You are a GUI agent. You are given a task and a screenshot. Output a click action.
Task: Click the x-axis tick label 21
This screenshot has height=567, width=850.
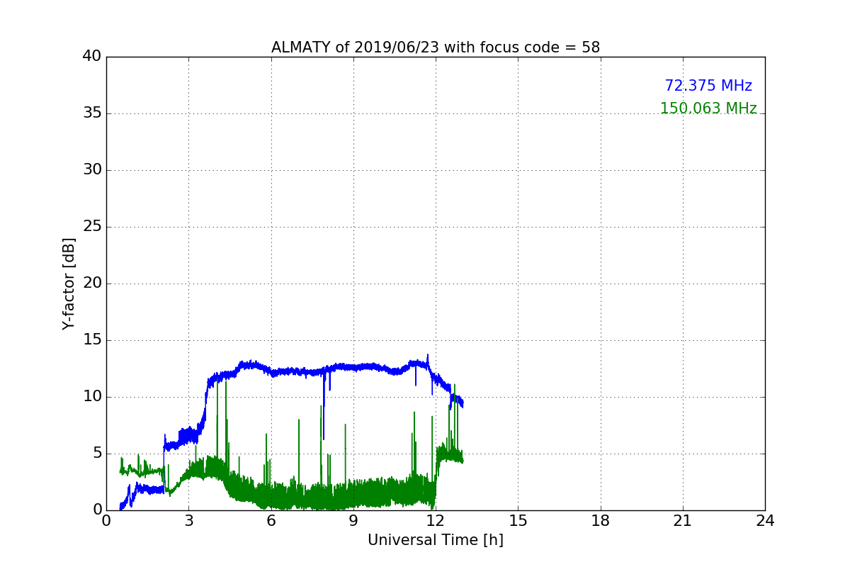[683, 520]
